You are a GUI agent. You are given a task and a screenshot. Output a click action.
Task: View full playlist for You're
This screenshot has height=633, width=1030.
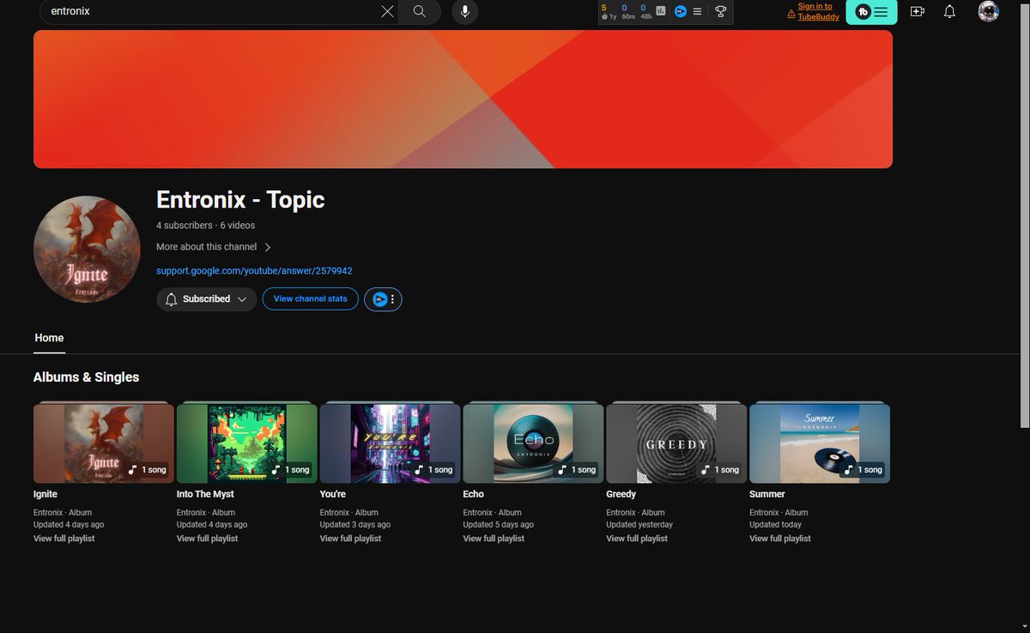click(x=351, y=539)
